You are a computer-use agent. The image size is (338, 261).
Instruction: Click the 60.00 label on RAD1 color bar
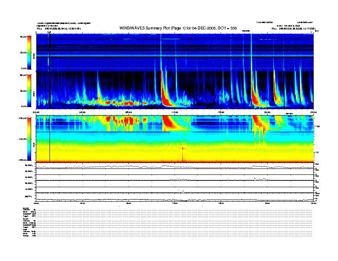[23, 75]
